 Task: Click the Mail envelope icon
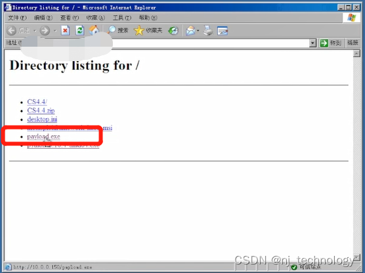point(190,30)
